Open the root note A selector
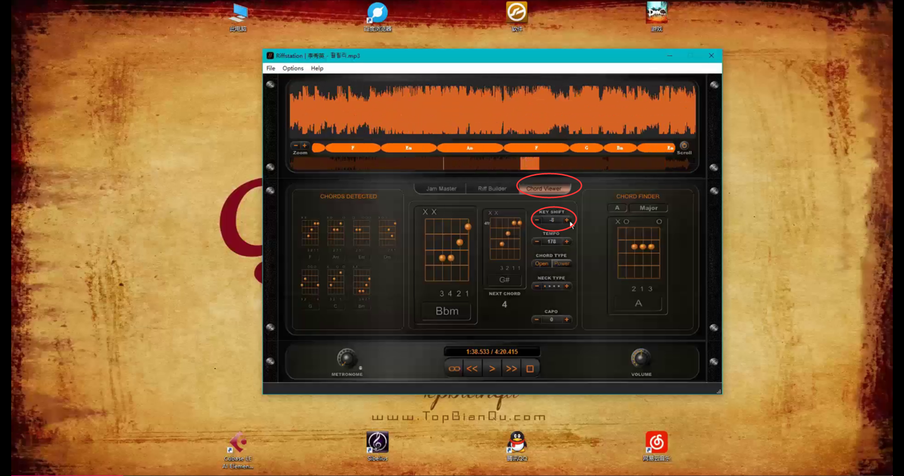 coord(617,208)
